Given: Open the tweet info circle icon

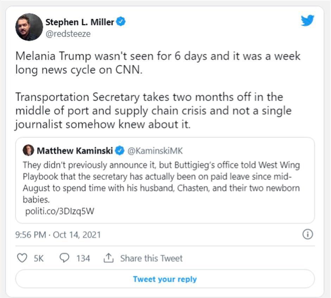Looking at the screenshot, I should pos(307,234).
